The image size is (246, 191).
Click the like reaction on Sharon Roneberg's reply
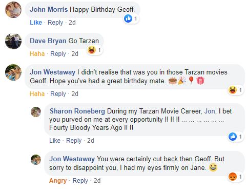point(236,137)
